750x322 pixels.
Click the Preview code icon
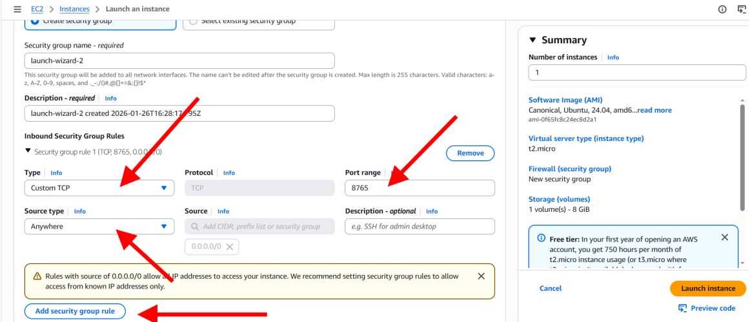click(x=682, y=308)
